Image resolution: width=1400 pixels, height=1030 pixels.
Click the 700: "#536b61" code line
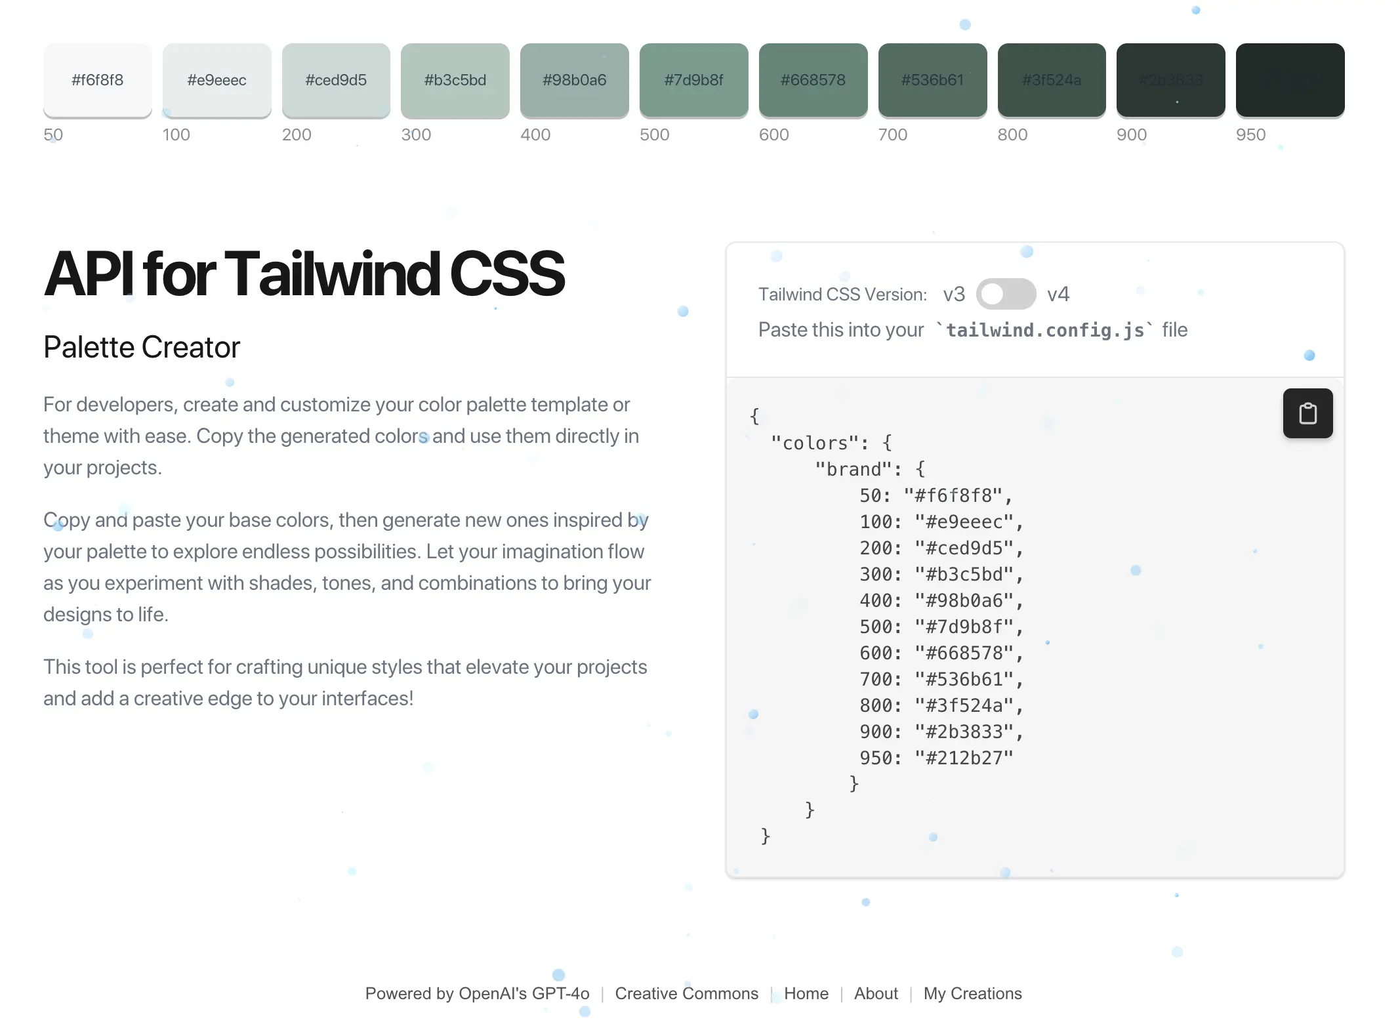tap(941, 679)
